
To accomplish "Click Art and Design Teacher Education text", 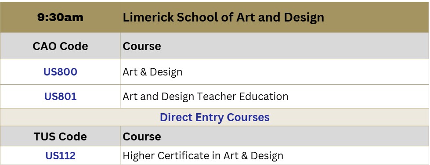I will [206, 97].
